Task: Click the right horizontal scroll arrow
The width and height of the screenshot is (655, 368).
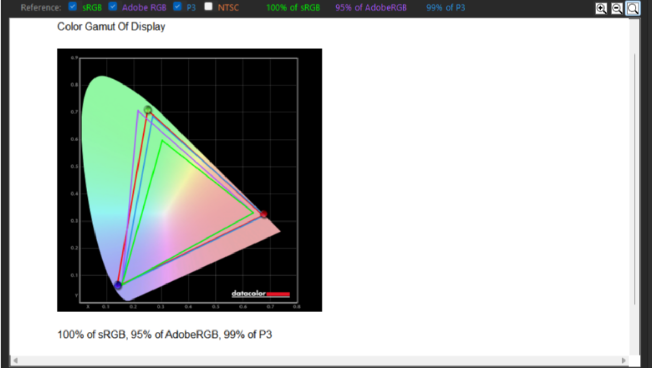Action: (x=624, y=360)
